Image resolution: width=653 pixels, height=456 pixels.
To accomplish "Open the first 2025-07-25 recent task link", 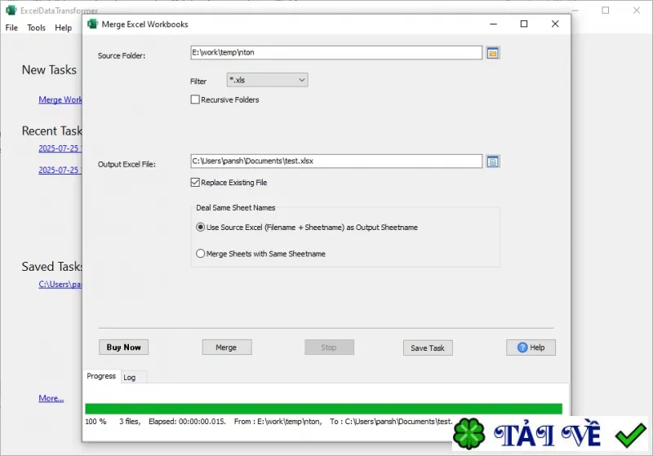I will click(60, 148).
